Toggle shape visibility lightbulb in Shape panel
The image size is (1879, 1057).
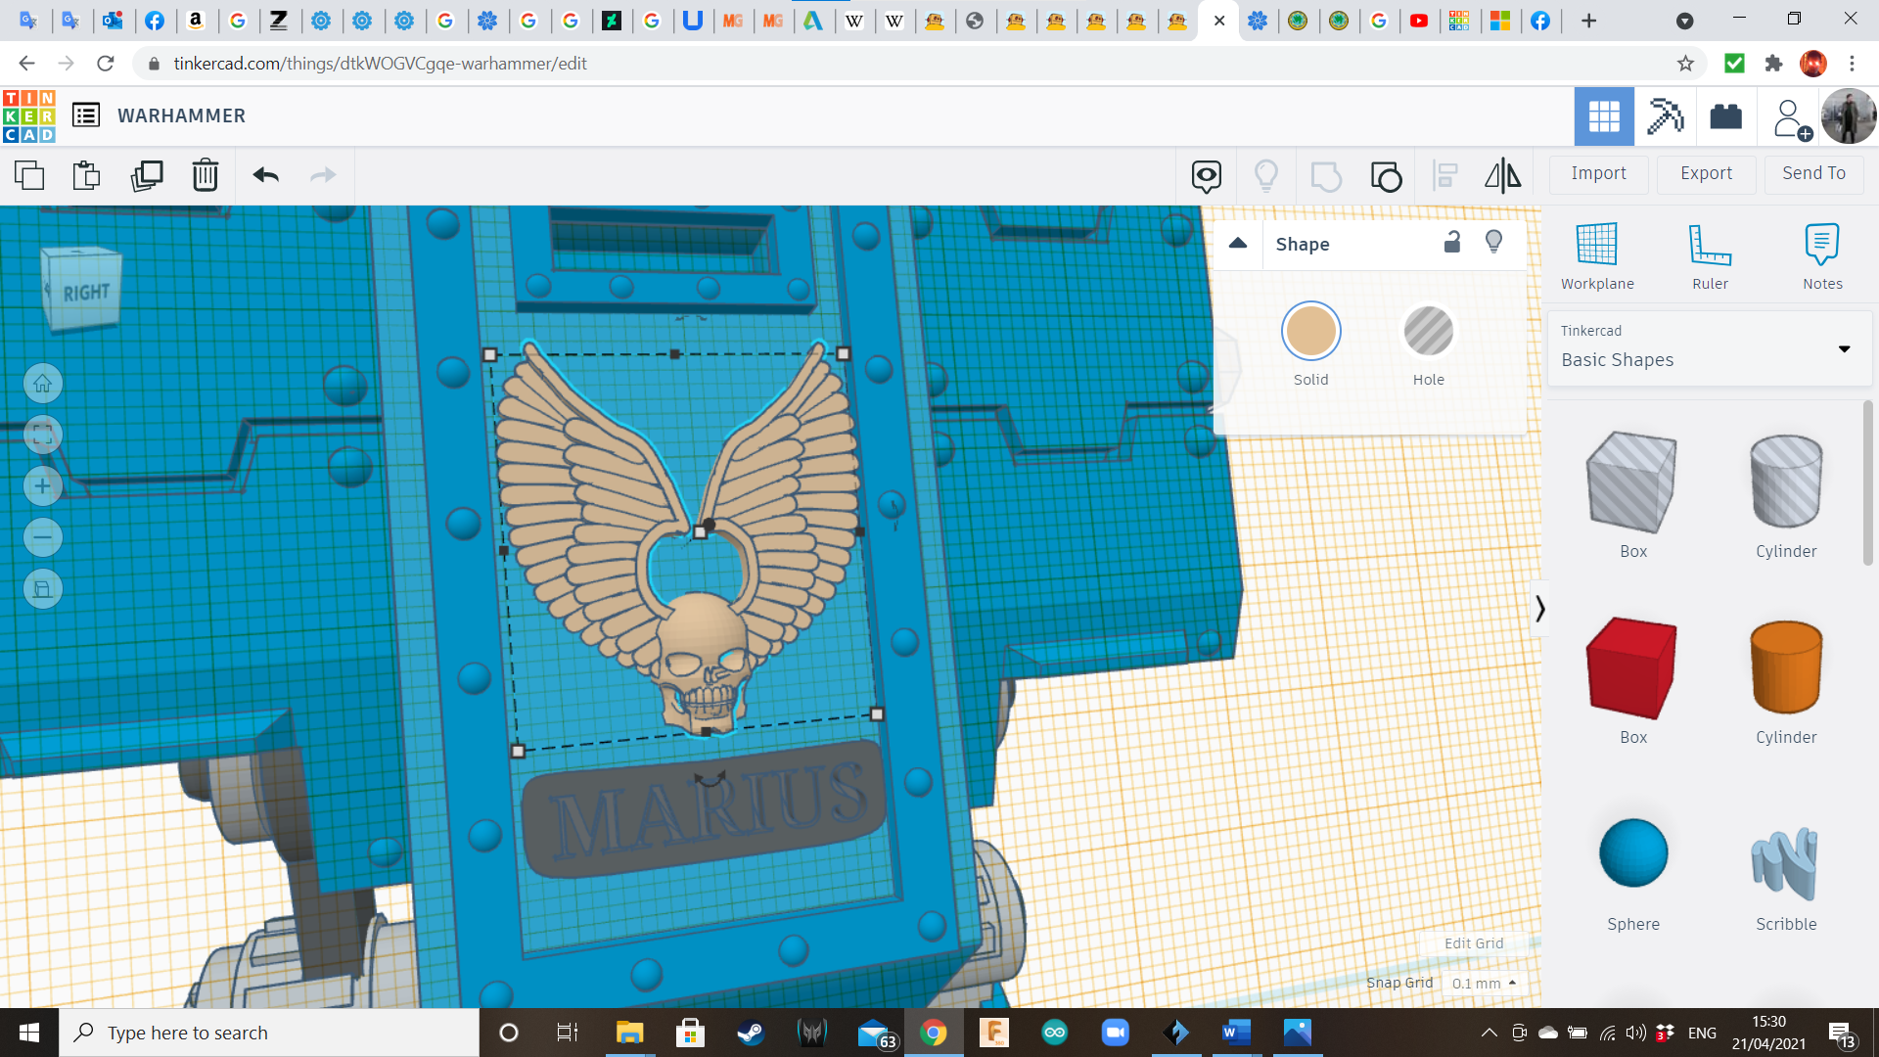coord(1493,242)
